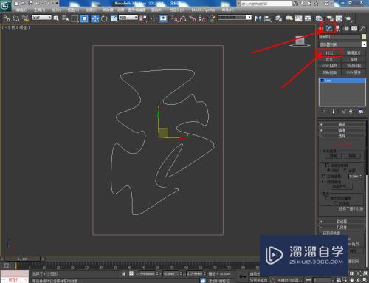This screenshot has height=283, width=369.
Task: Open the Curve Editor icon
Action: (x=298, y=18)
